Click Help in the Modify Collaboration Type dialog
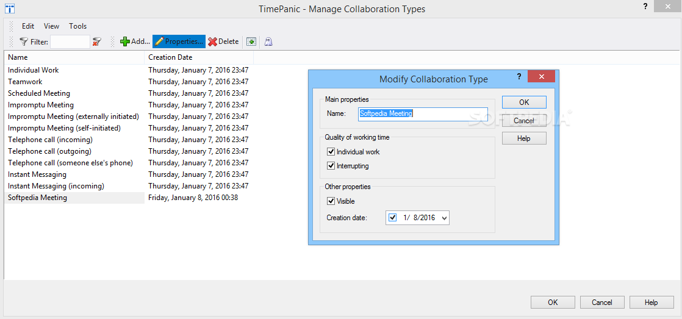This screenshot has width=682, height=319. click(x=524, y=138)
